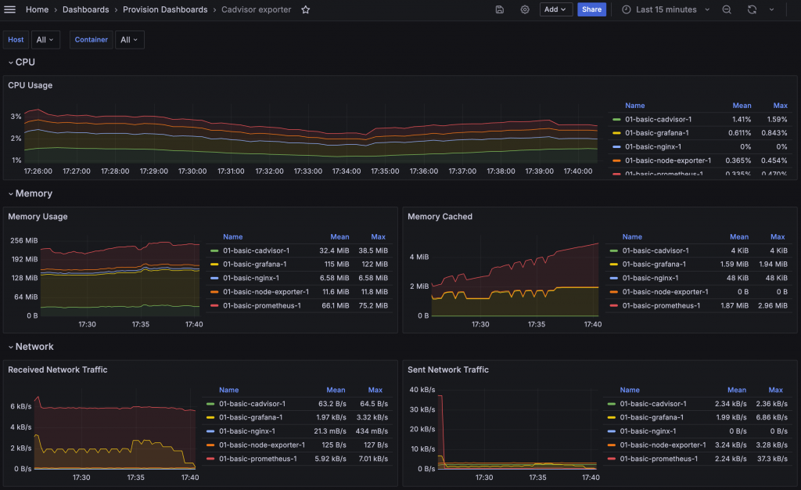Toggle 01-basic-node-exporter-1 in Sent Network legend

[x=663, y=445]
